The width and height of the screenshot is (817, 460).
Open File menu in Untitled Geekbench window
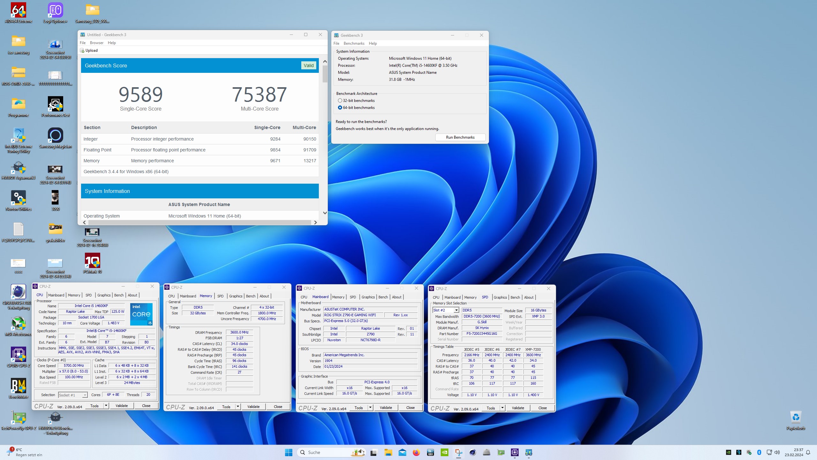click(83, 43)
